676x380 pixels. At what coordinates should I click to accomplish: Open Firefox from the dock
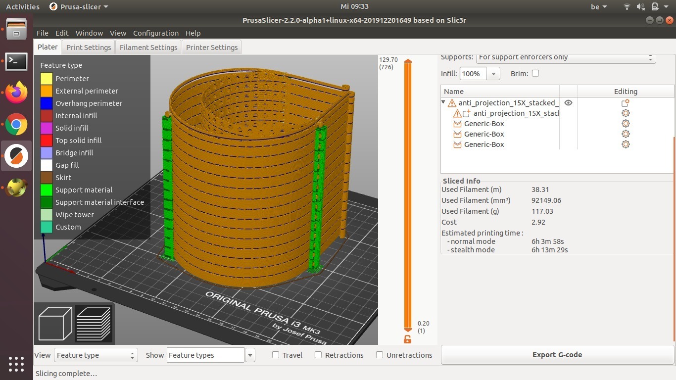click(16, 93)
